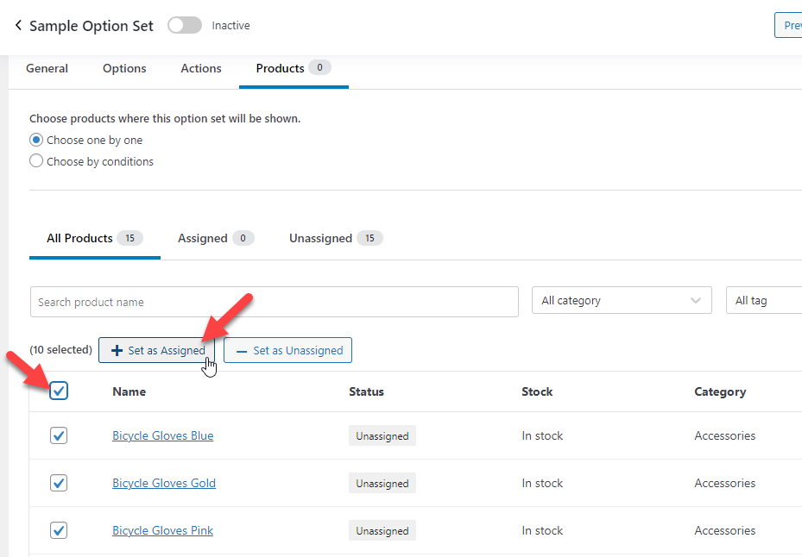Click the '(10 selected)' count label

[61, 349]
